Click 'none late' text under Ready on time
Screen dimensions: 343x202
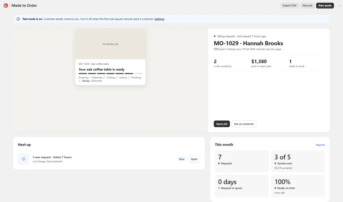click(x=280, y=193)
